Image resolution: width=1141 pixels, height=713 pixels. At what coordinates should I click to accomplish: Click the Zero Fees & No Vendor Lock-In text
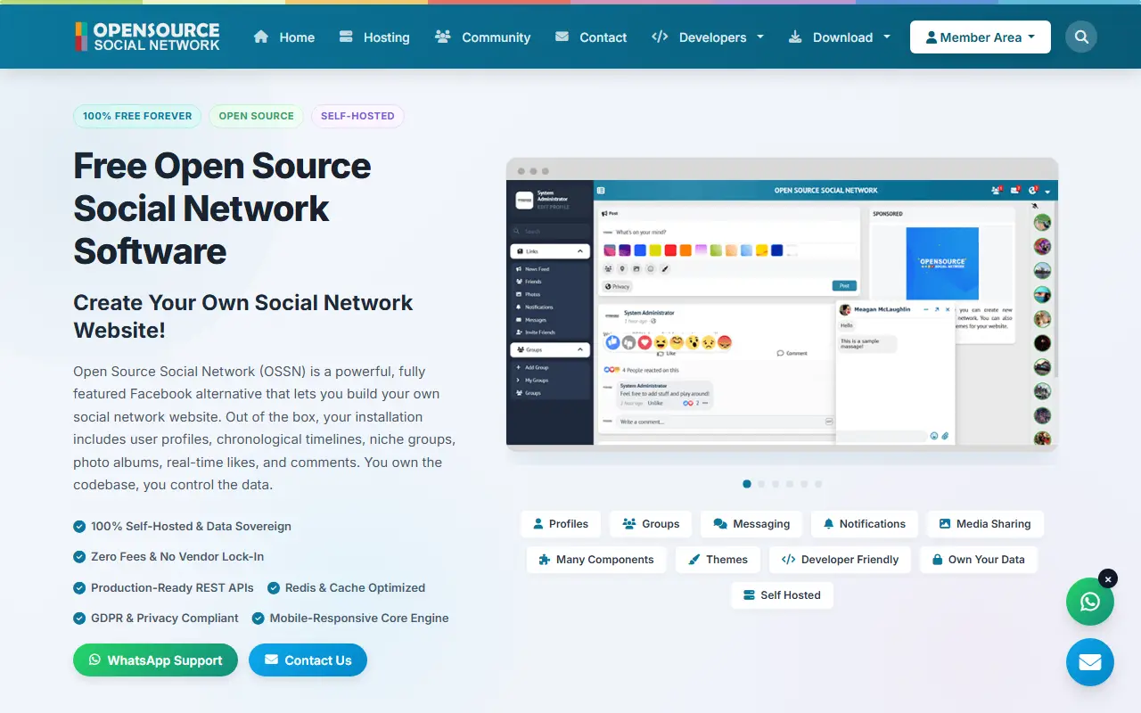point(177,557)
